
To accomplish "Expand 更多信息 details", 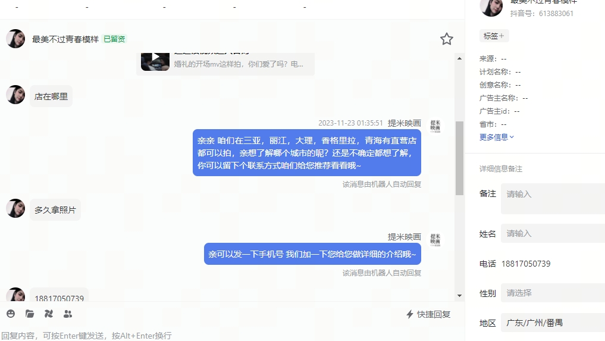I will 497,137.
